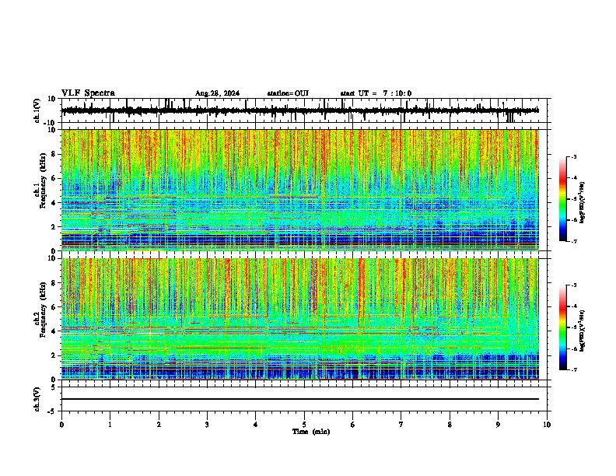Screen dimensions: 616x476
Task: Click the "VLF Spectra" plot title
Action: pos(88,93)
